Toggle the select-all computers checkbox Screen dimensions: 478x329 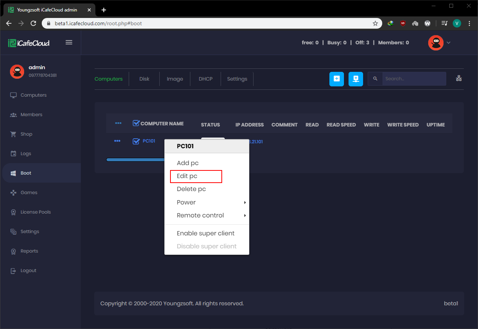[x=136, y=123]
